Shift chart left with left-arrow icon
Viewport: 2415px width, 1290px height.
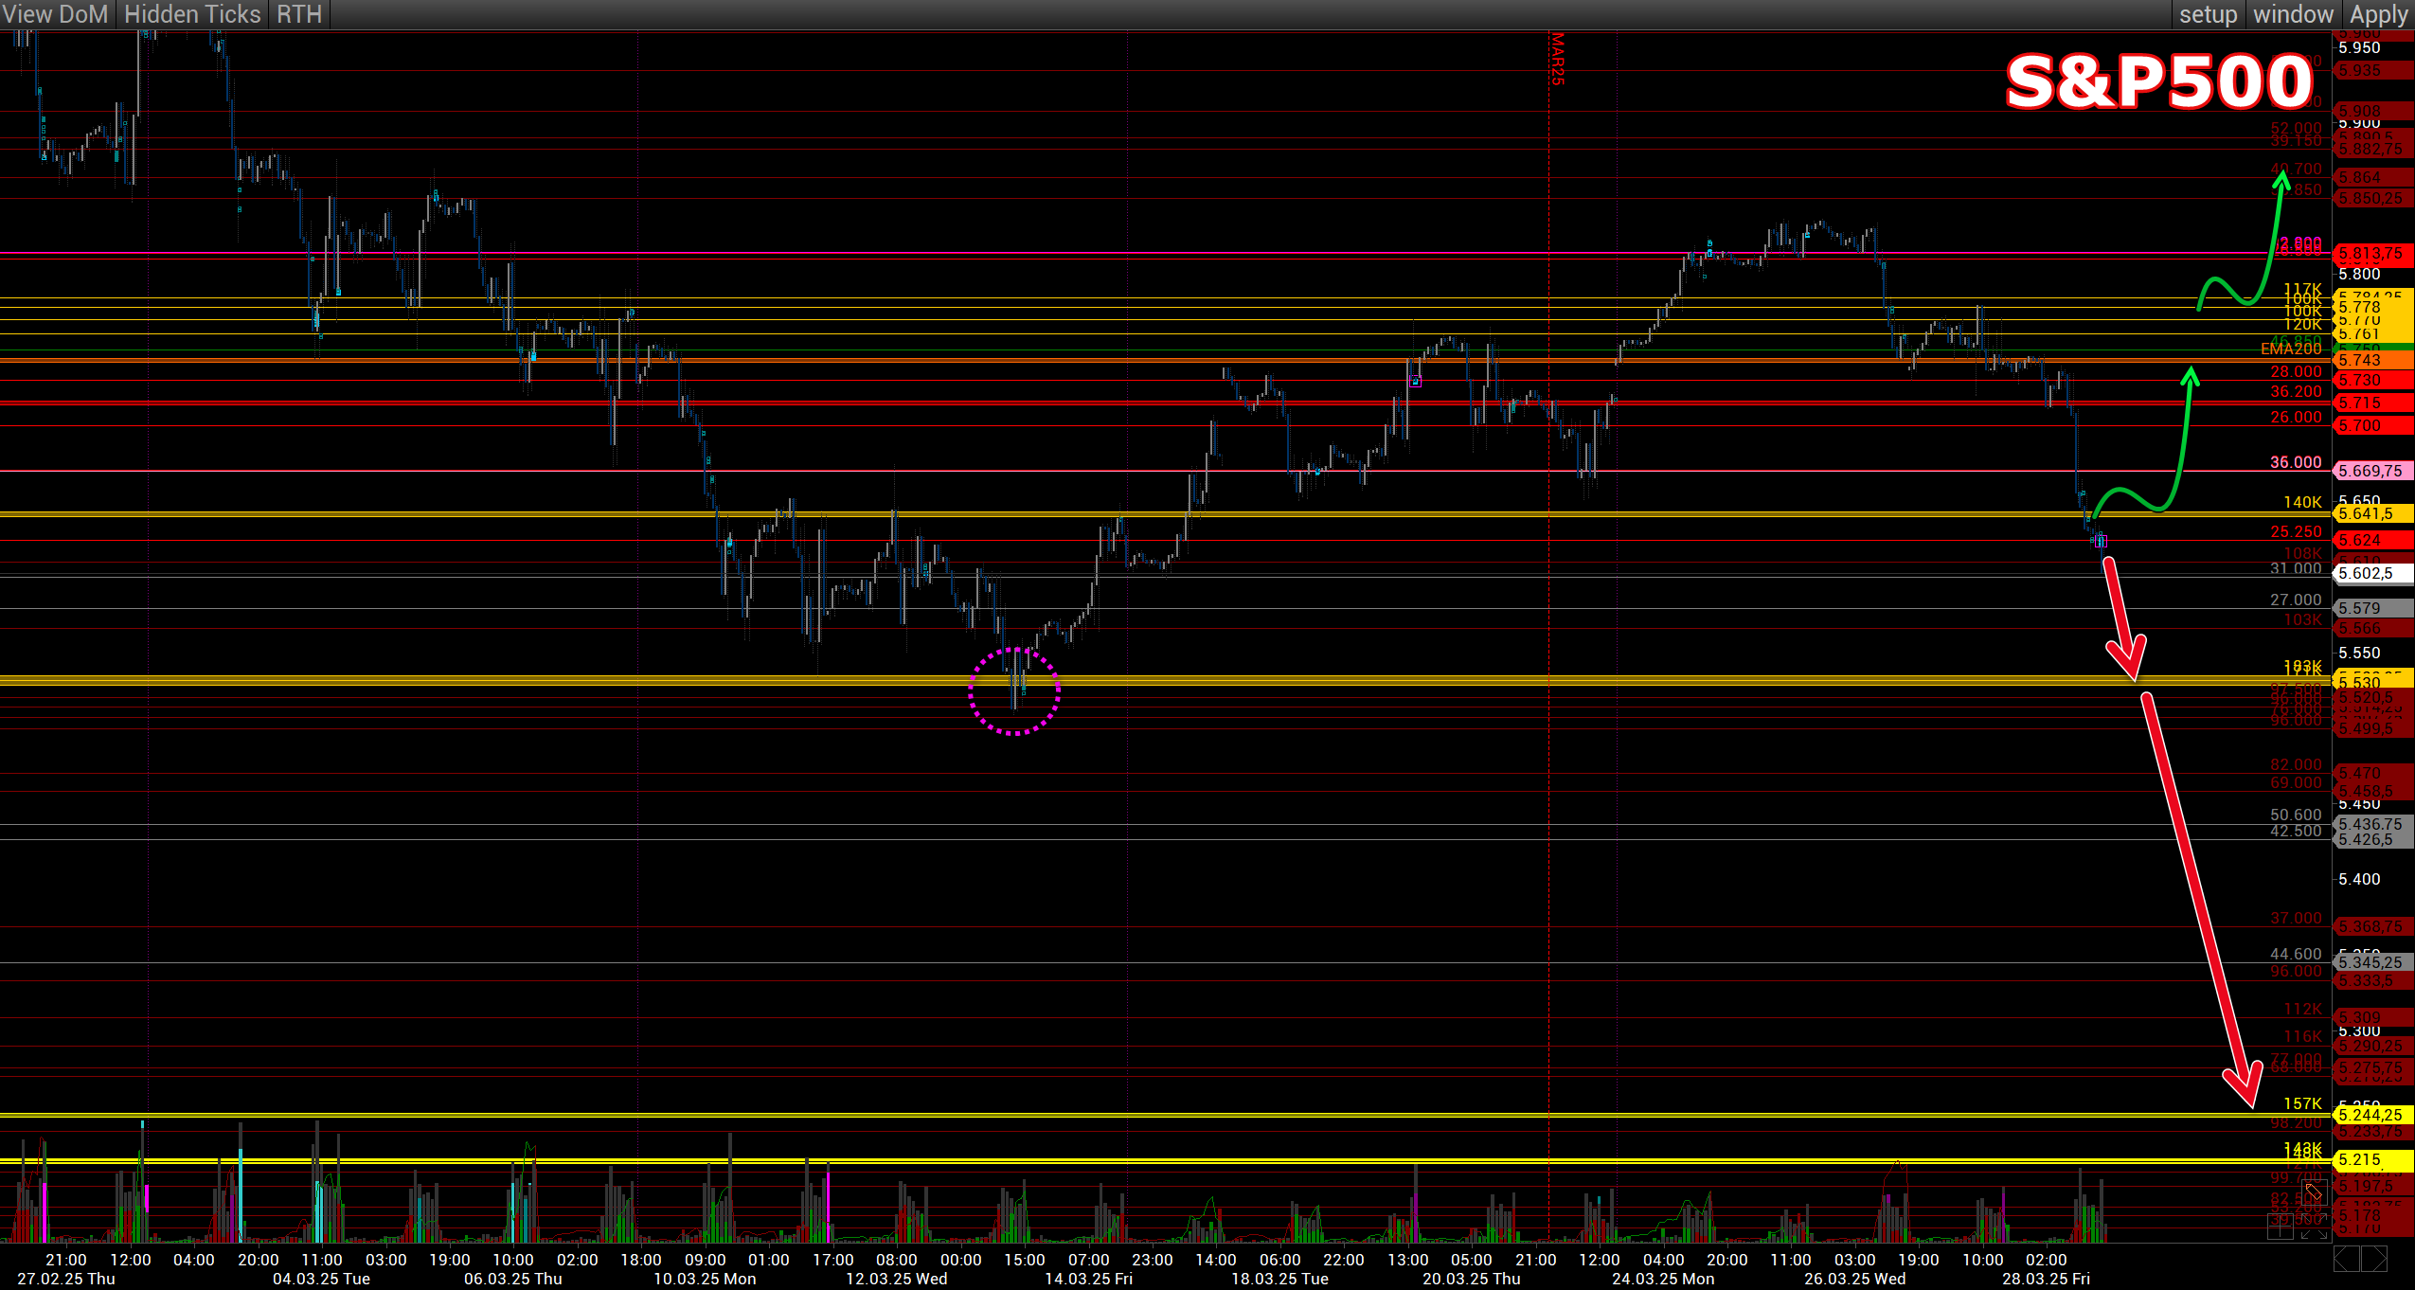coord(2345,1259)
